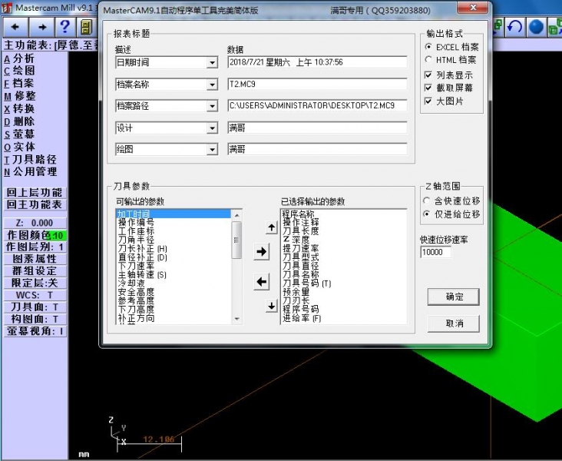Click the 图素属性 button
Viewport: 562px width, 461px height.
[x=35, y=259]
